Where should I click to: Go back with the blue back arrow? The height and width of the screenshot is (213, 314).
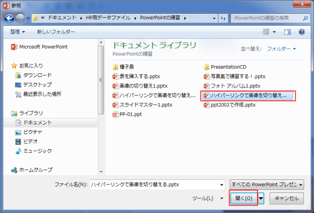click(9, 18)
